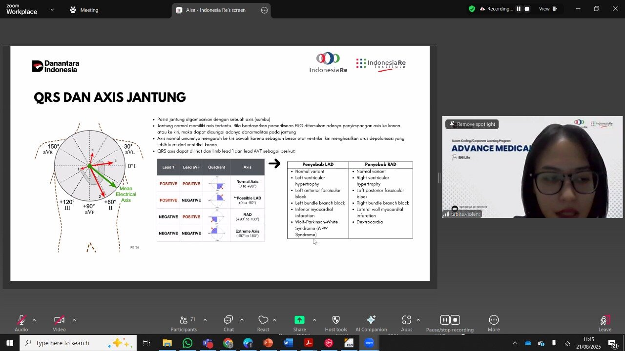Screen dimensions: 625x351
Task: Click the green Share screen button
Action: [x=299, y=320]
